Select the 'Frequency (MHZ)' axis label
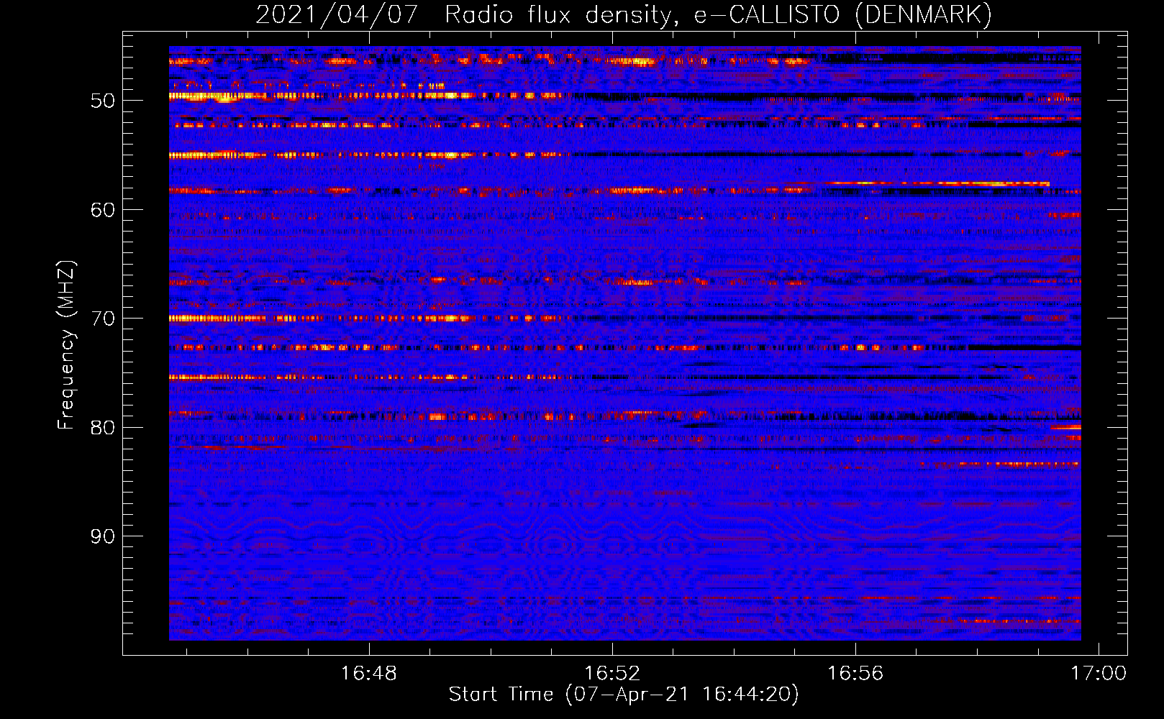This screenshot has width=1164, height=719. pos(66,345)
